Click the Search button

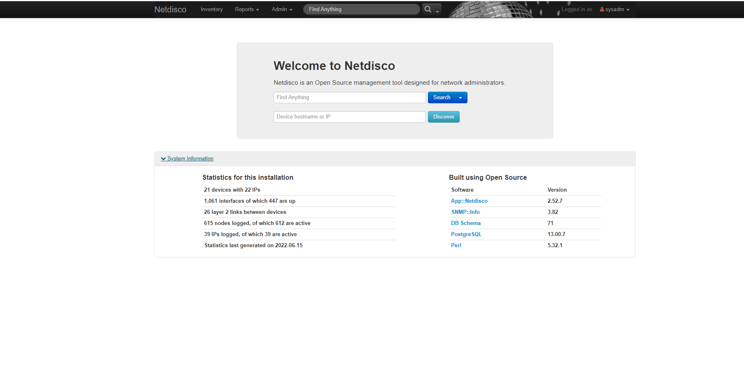click(x=441, y=97)
